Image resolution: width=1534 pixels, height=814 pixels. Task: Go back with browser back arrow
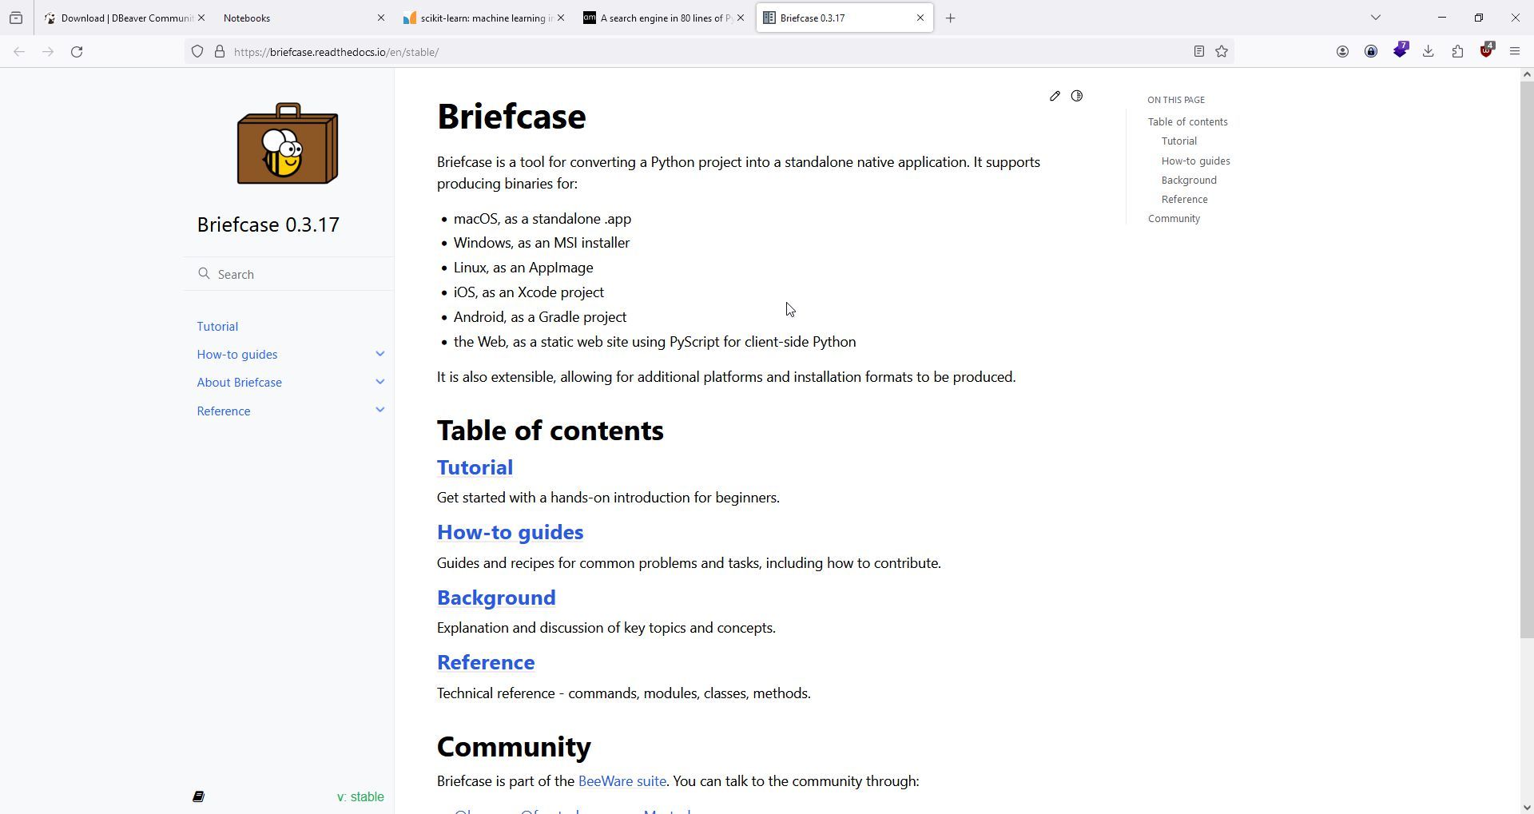[19, 52]
